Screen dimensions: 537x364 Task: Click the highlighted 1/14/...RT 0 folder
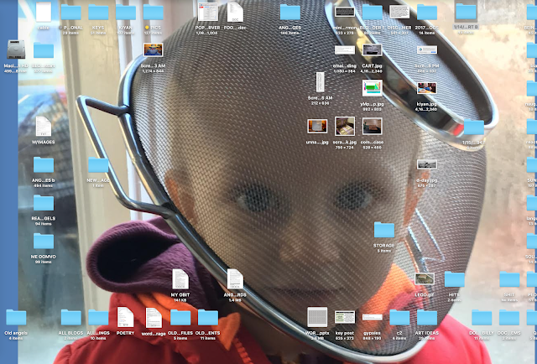click(466, 12)
